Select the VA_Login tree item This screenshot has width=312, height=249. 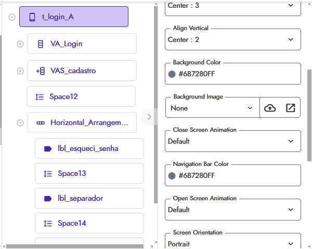[x=82, y=44]
